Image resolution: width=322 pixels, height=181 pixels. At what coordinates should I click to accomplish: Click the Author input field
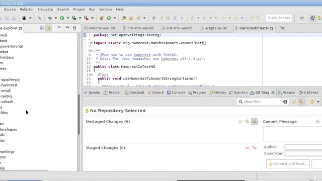pos(303,147)
